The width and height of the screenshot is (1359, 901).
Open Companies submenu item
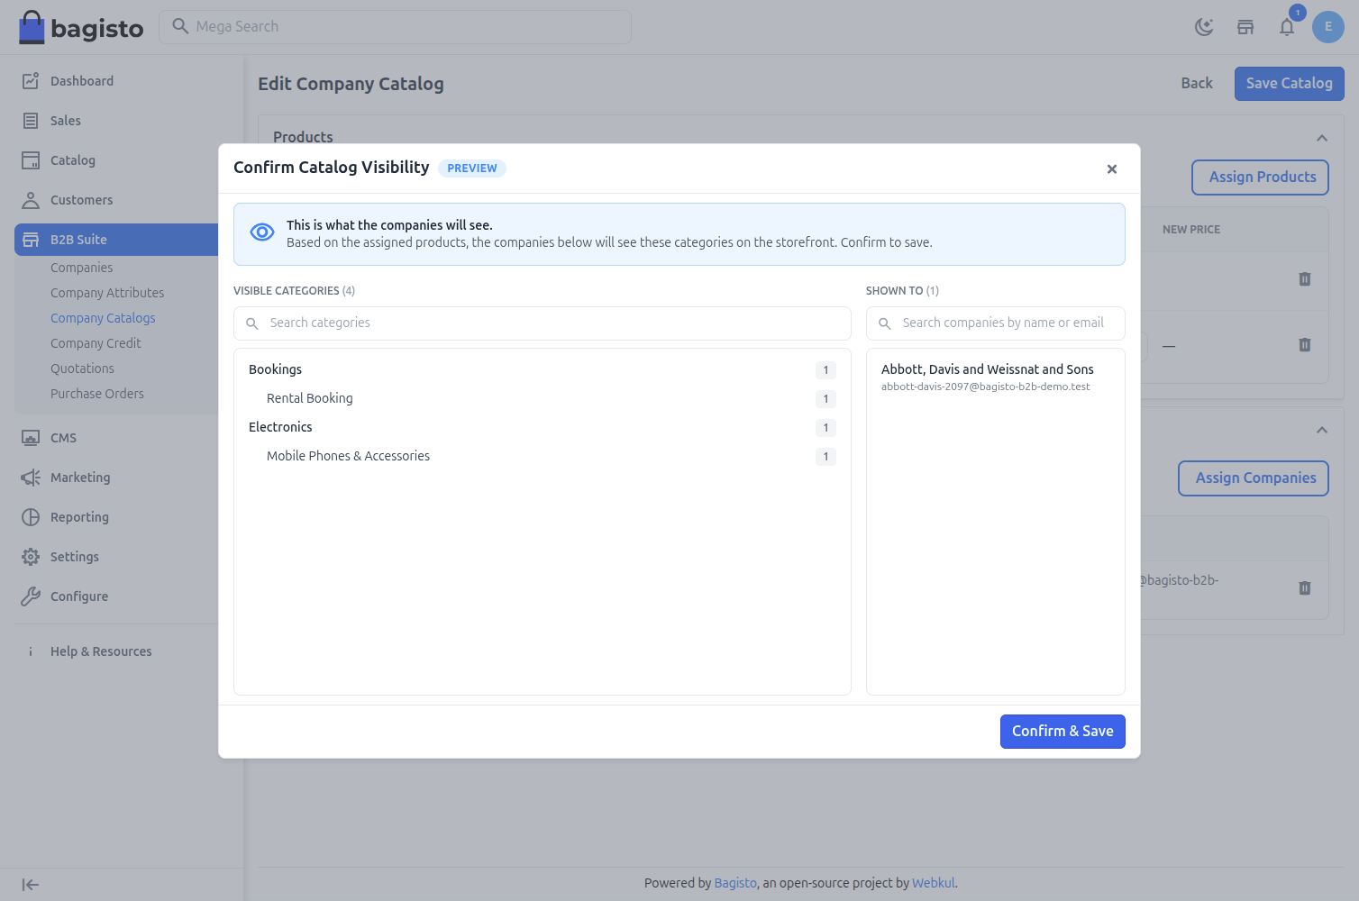pyautogui.click(x=82, y=268)
